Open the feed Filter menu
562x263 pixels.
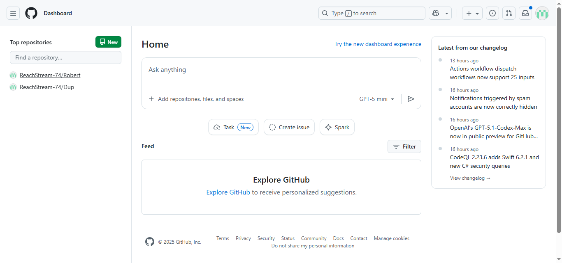click(404, 146)
